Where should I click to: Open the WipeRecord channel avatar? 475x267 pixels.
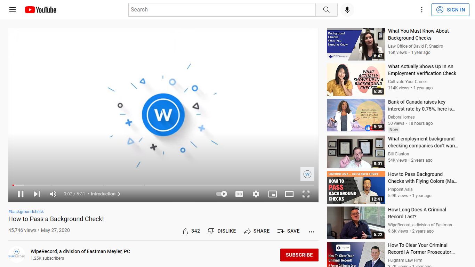tap(17, 254)
